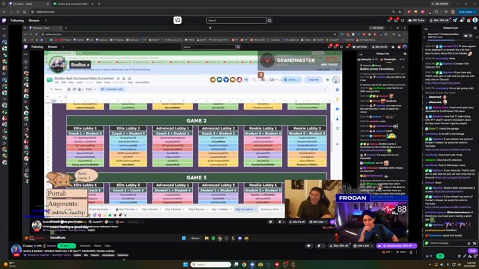
Task: Open the Following page in outer Twitch
Action: coord(17,21)
